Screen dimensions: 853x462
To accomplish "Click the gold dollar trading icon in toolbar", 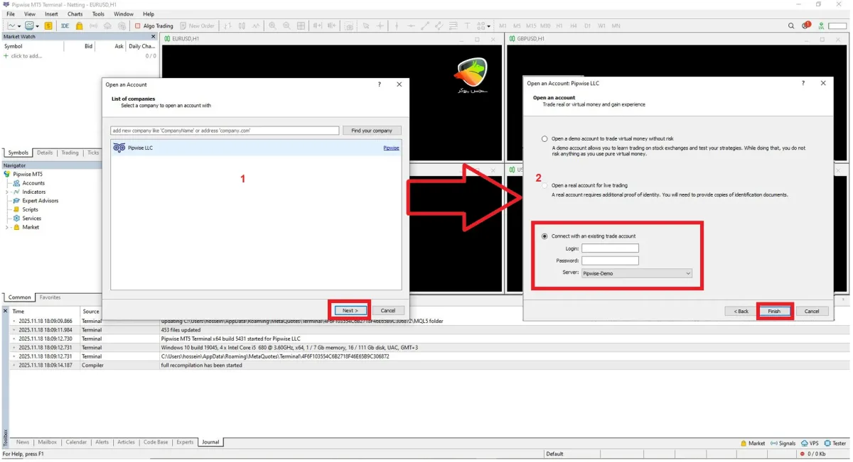I will tap(48, 26).
